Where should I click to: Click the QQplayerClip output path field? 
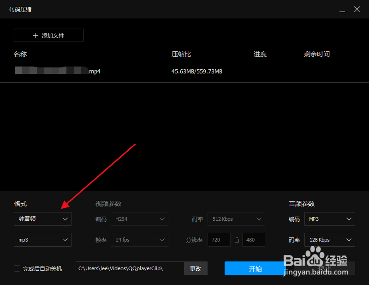click(x=129, y=268)
